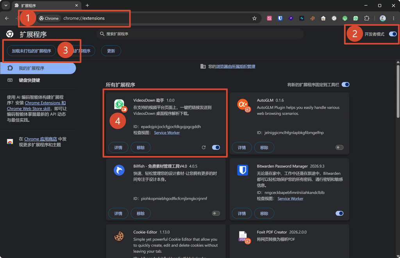400x258 pixels.
Task: Click the Chrome logo beside 扩展程序 title
Action: pos(10,34)
